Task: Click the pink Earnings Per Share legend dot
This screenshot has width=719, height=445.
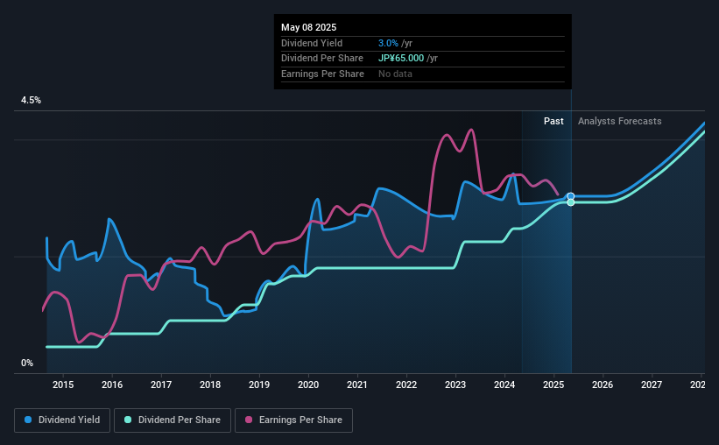Action: (249, 420)
